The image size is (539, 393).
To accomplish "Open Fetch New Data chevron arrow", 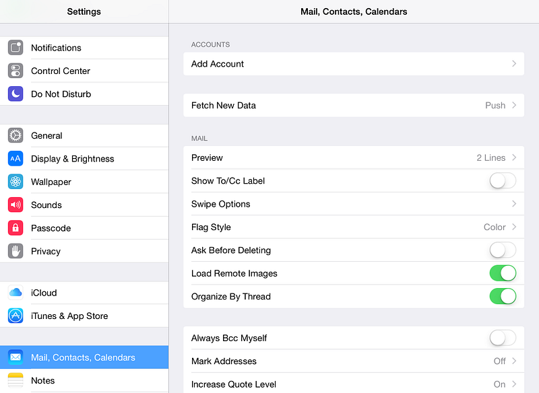I will click(x=514, y=105).
